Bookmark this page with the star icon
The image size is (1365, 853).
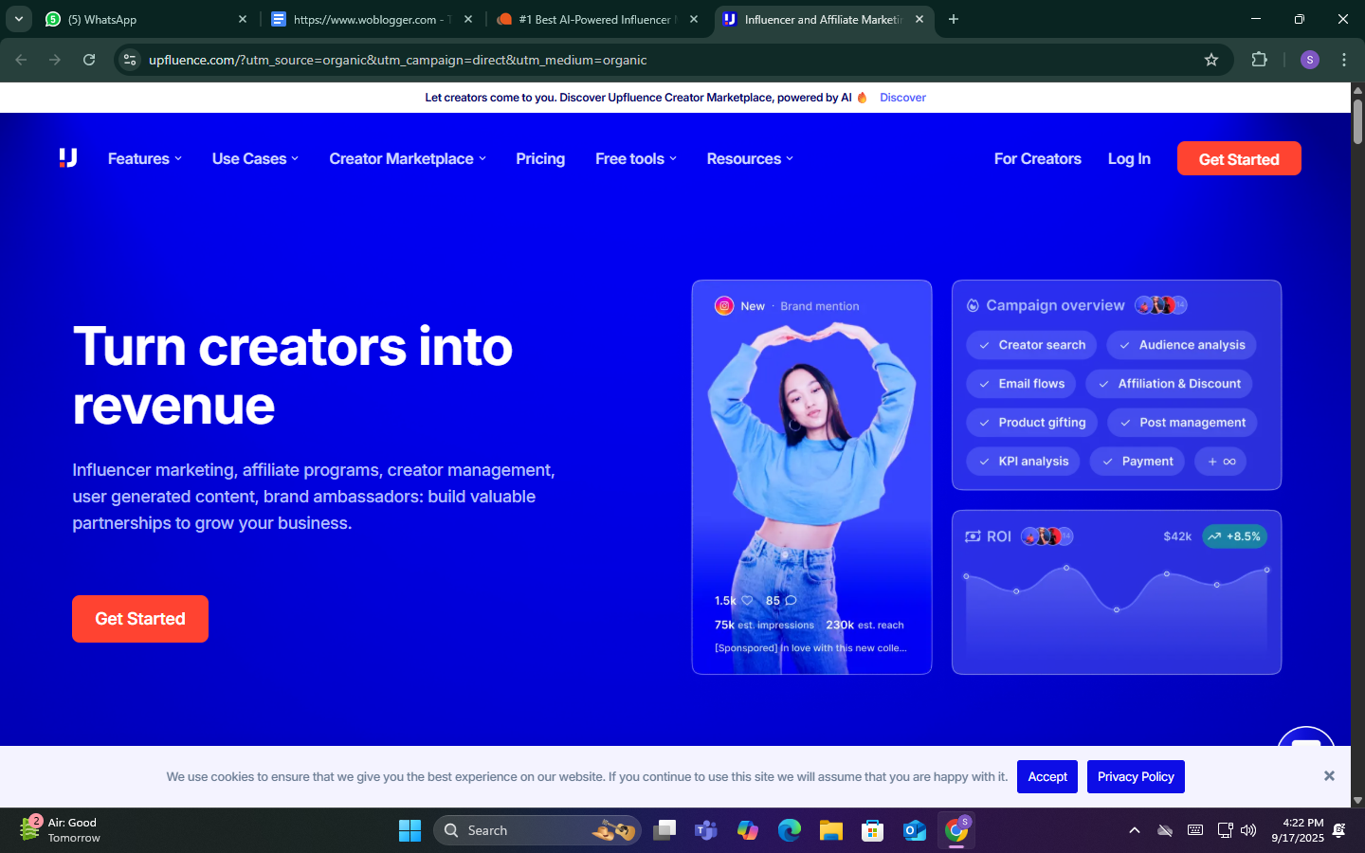coord(1210,60)
